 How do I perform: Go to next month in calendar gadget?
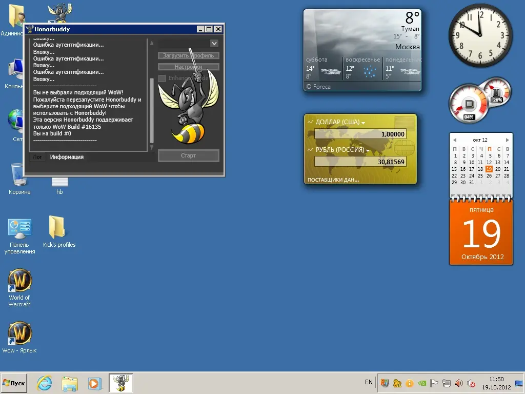tap(508, 140)
